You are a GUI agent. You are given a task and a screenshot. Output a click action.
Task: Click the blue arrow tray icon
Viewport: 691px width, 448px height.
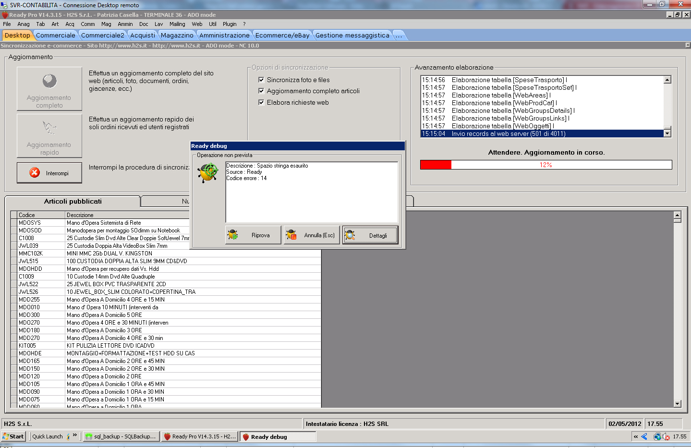tap(644, 436)
